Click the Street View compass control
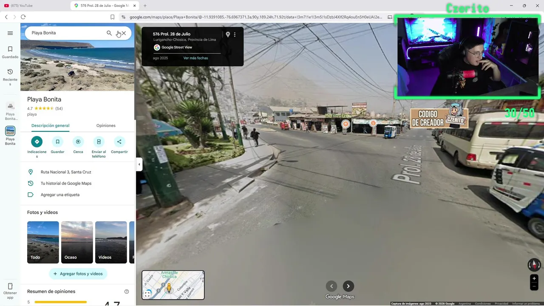Viewport: 544px width, 306px height. [x=534, y=265]
